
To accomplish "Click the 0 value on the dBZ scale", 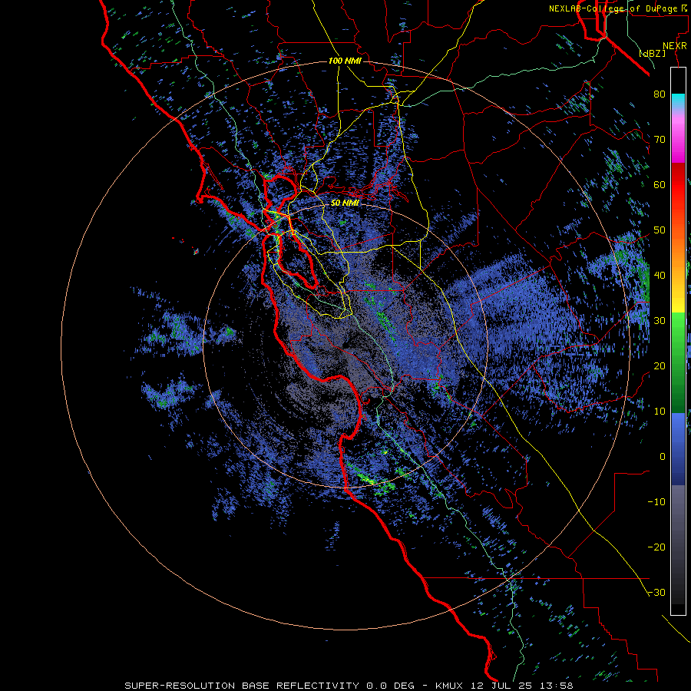I will click(663, 457).
